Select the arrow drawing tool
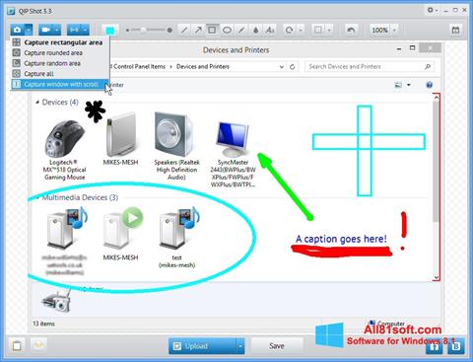This screenshot has width=473, height=362. [198, 31]
